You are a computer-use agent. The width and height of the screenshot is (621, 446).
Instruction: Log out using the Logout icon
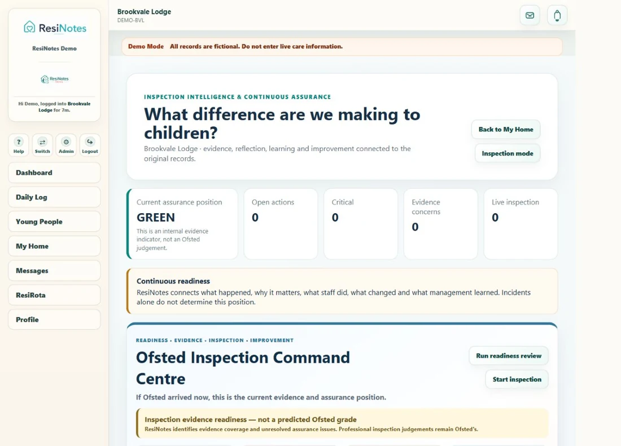pos(90,145)
